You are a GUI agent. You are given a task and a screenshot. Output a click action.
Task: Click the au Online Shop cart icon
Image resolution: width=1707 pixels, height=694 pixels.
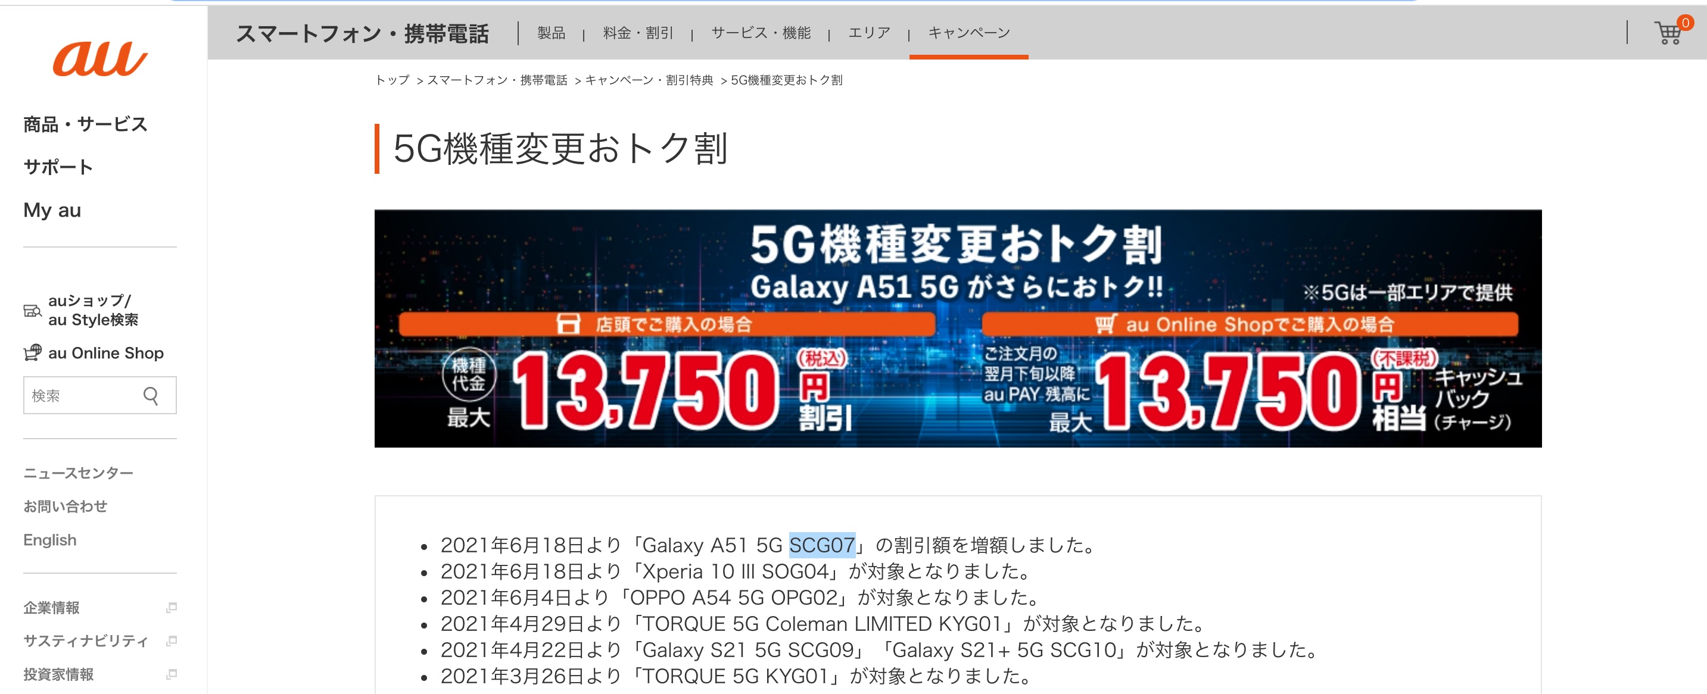pos(32,353)
